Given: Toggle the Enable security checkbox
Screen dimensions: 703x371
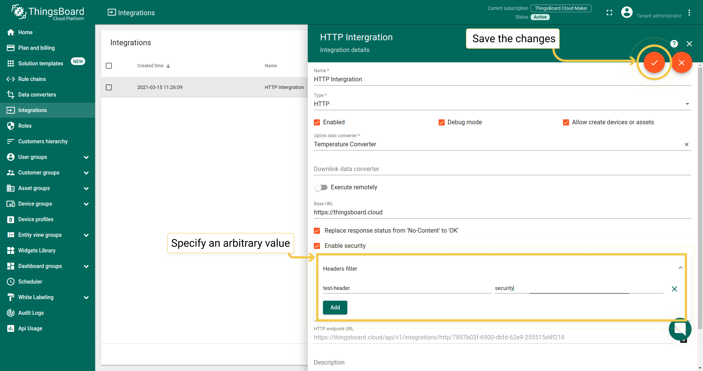Looking at the screenshot, I should pos(317,246).
